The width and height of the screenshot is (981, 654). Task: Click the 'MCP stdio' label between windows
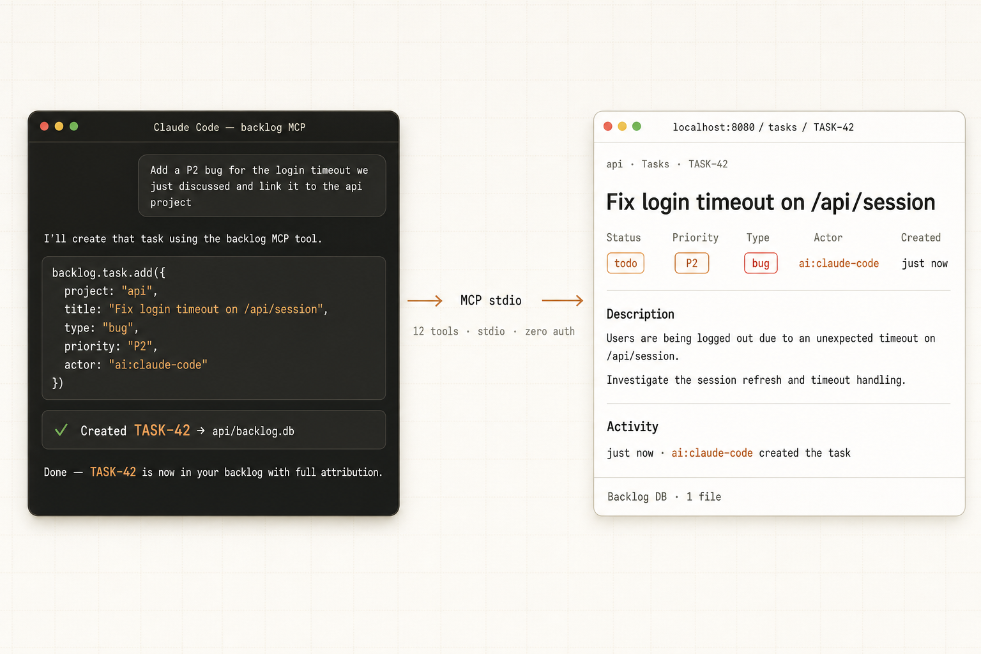coord(491,300)
